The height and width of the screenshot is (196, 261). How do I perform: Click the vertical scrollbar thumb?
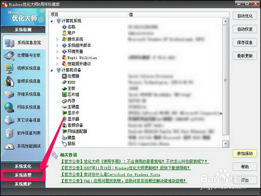click(225, 80)
